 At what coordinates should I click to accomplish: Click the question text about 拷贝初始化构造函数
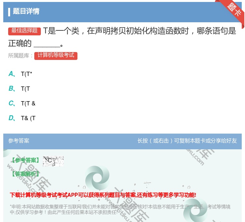122,37
